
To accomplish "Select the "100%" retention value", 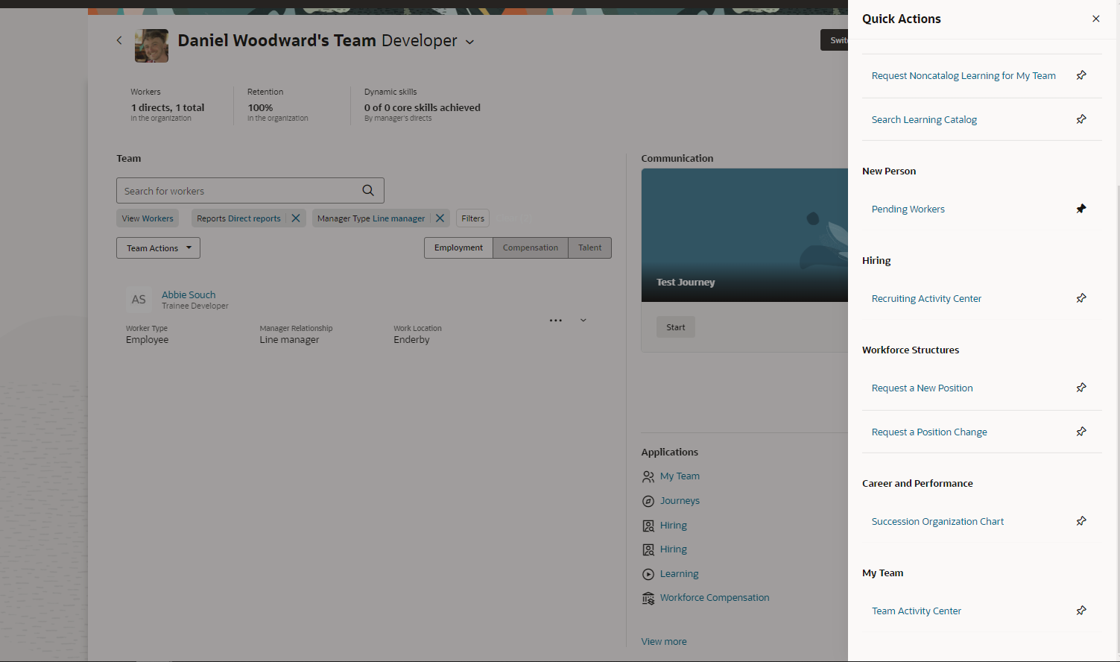I will (260, 108).
